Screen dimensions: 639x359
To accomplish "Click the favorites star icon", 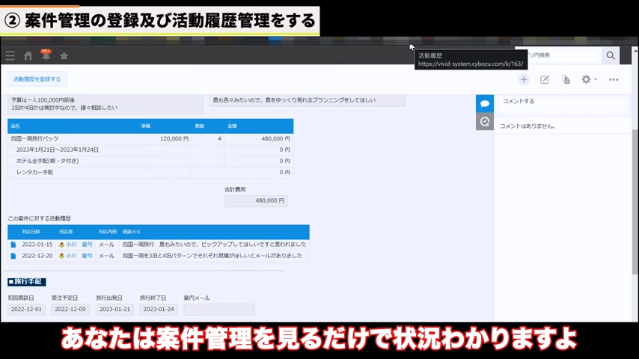I will [64, 55].
